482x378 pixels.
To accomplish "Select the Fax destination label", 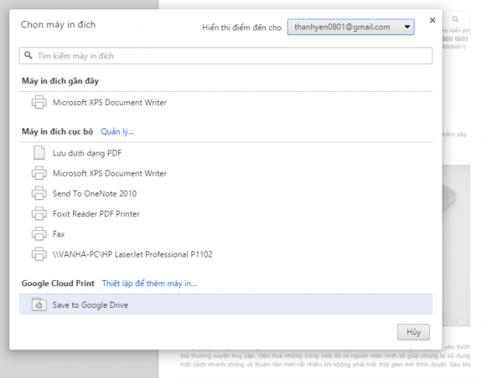I will (x=58, y=234).
